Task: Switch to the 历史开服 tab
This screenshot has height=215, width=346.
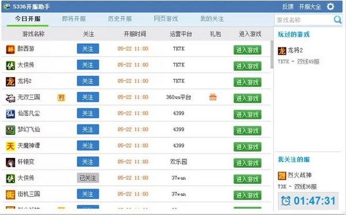Action: coord(120,19)
